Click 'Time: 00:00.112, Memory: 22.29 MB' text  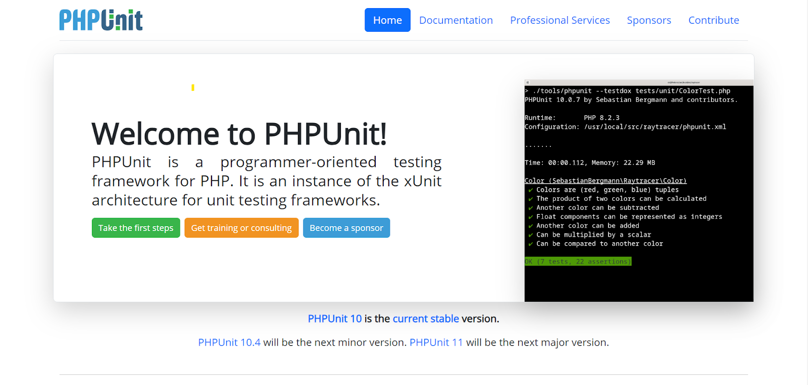(x=590, y=163)
